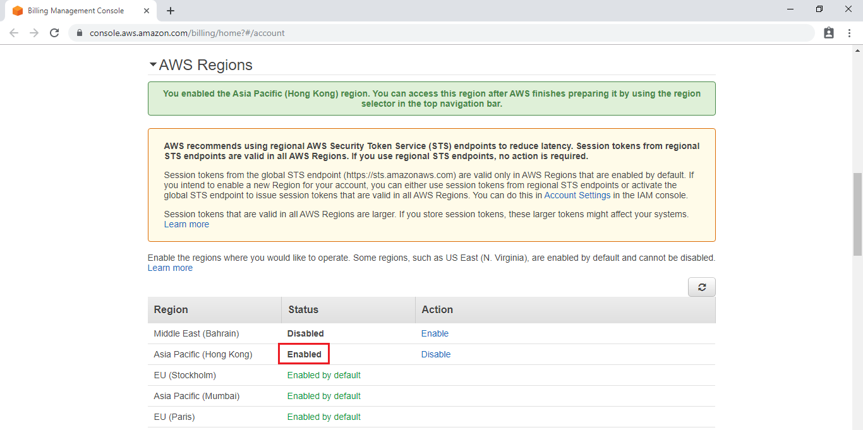This screenshot has height=430, width=863.
Task: Restore down the Chrome window
Action: [819, 9]
